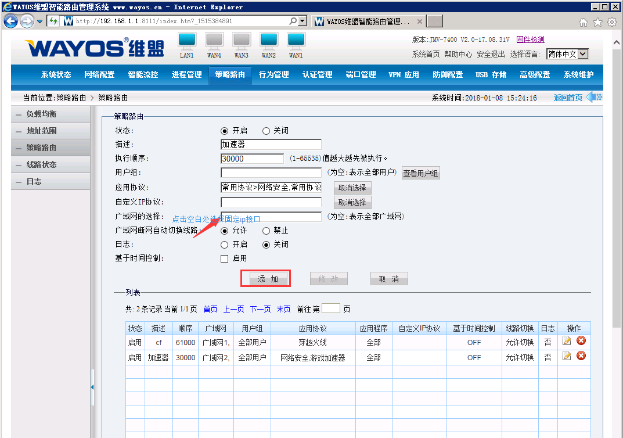The image size is (623, 438).
Task: Set 状态 to 关闭 radio button
Action: click(267, 131)
